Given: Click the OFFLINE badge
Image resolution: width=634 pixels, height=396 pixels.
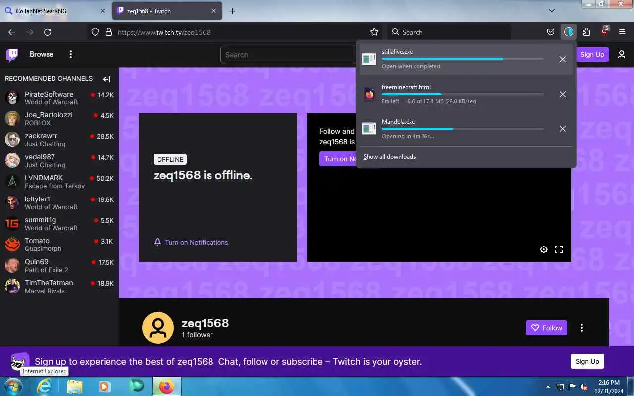Looking at the screenshot, I should (x=170, y=159).
